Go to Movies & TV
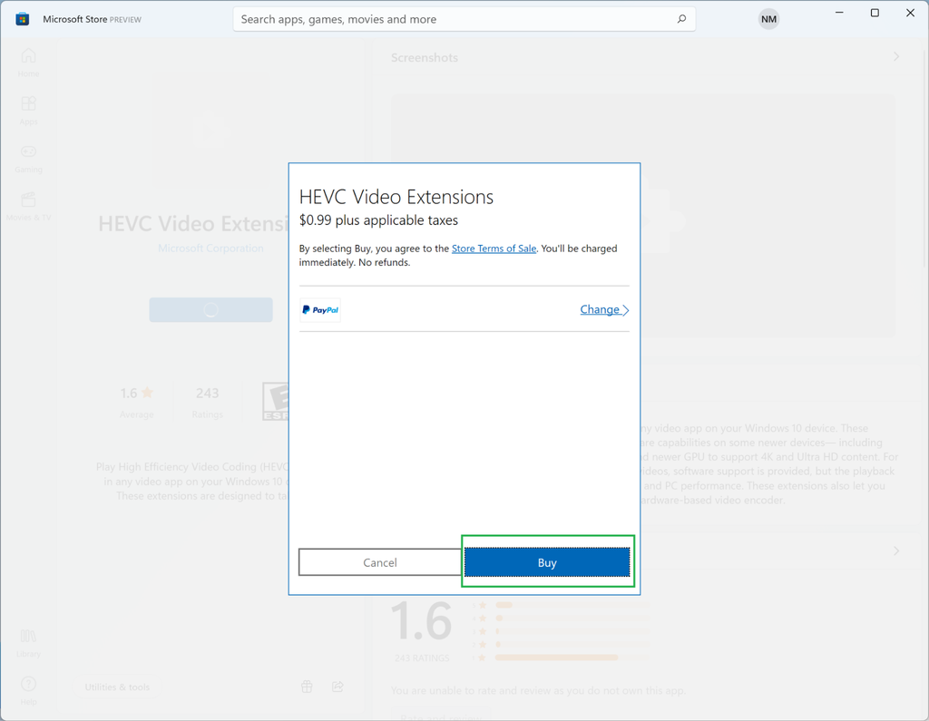 (x=28, y=205)
